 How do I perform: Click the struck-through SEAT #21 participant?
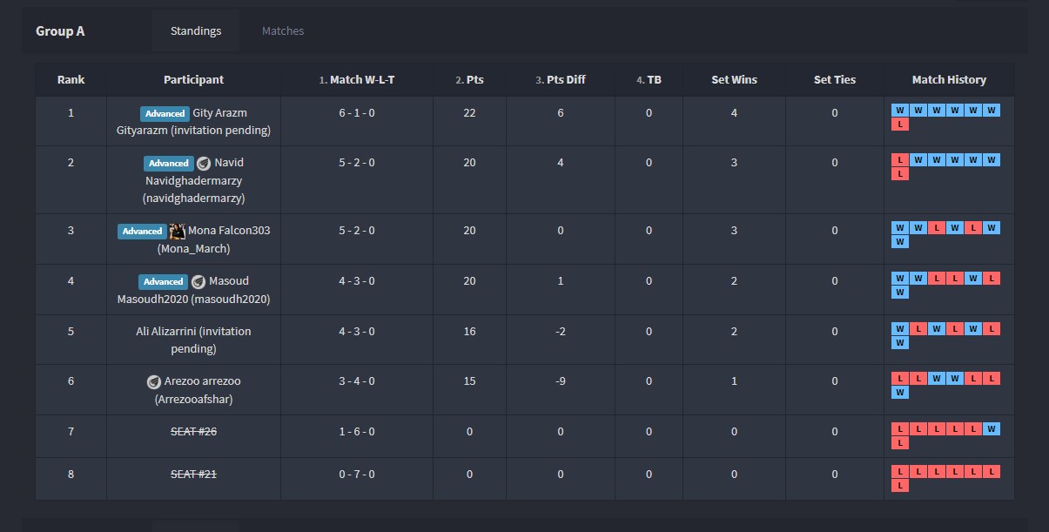(x=193, y=474)
